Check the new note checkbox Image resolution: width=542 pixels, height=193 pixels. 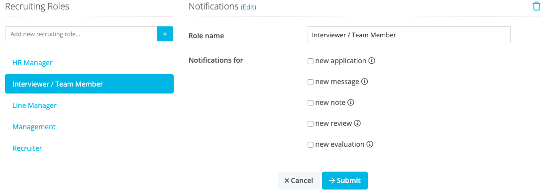pos(311,103)
